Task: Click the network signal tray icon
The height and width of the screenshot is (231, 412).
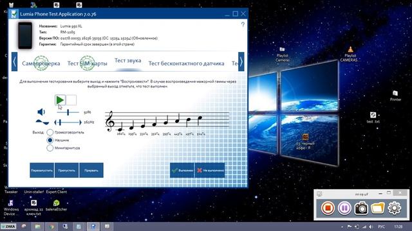Action: pos(364,227)
